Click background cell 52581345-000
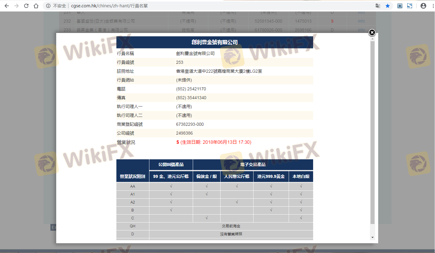435x253 pixels. [x=269, y=21]
